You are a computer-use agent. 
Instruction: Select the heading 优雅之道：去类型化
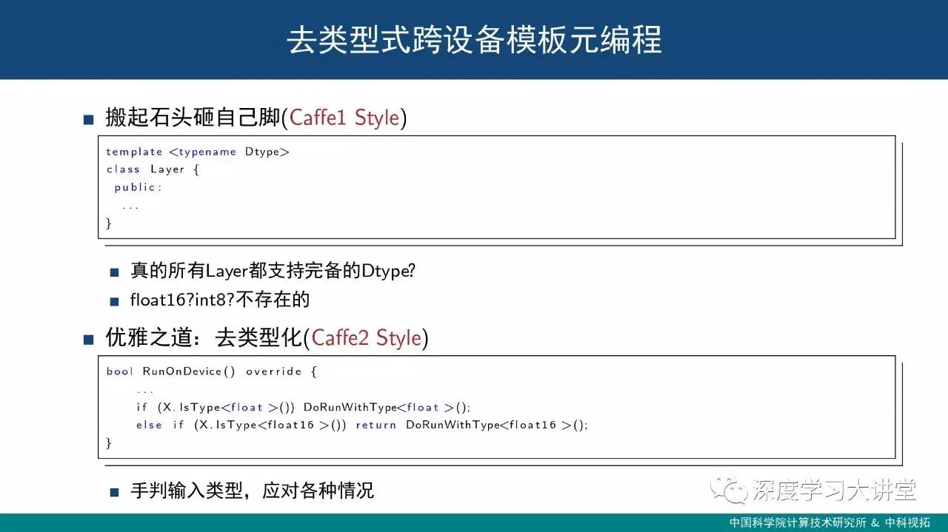204,337
